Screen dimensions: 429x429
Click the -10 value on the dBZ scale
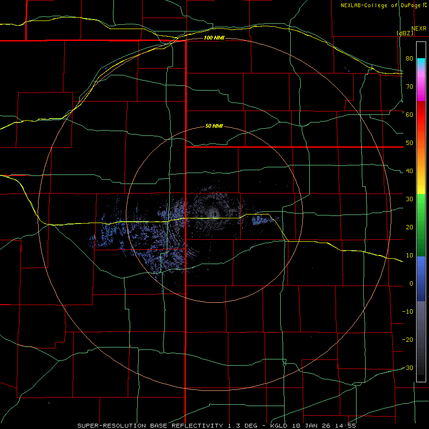click(x=408, y=312)
